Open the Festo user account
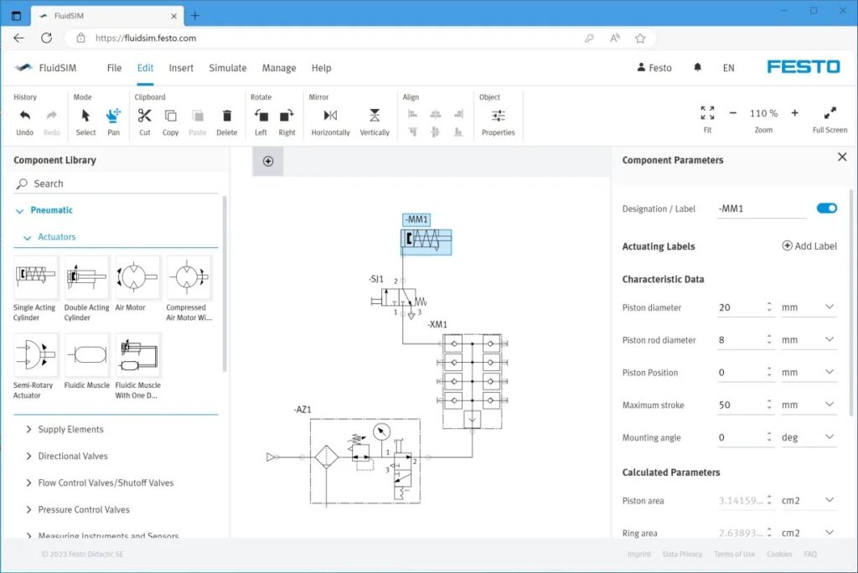The image size is (858, 573). [654, 67]
